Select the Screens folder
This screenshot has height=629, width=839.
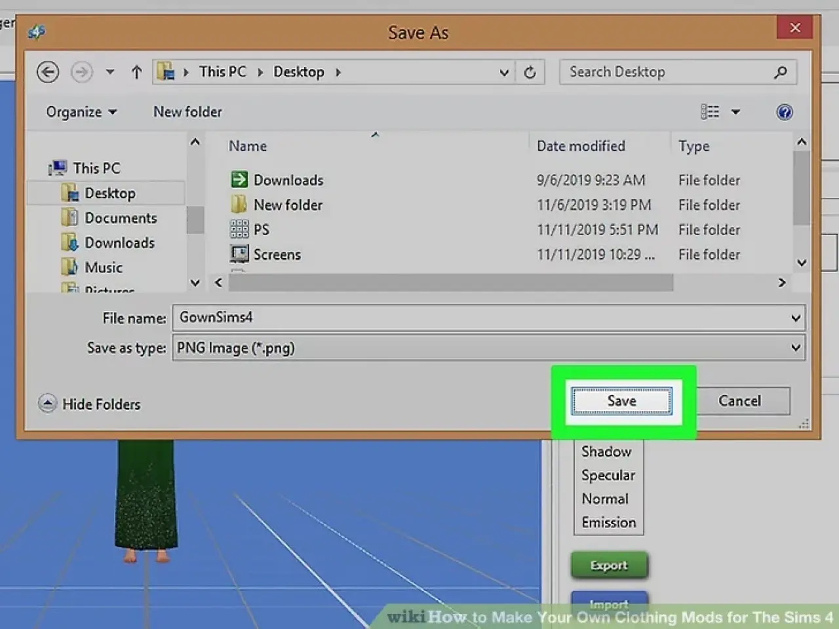click(x=277, y=255)
